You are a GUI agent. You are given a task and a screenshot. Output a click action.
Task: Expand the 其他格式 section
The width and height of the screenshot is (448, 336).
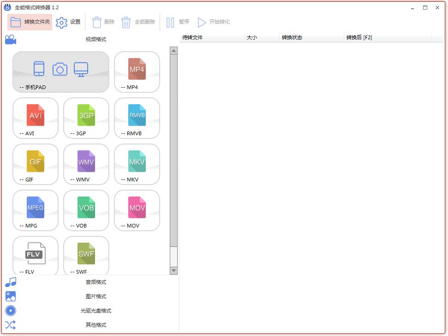[96, 325]
